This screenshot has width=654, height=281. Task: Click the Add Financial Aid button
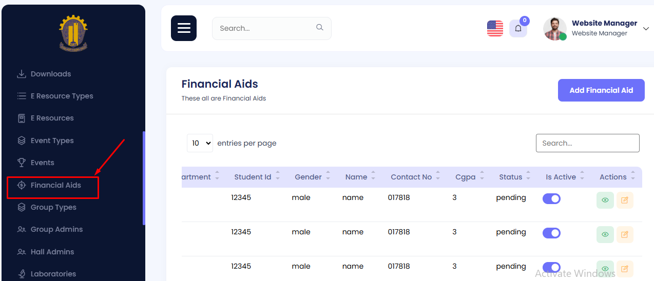coord(601,90)
